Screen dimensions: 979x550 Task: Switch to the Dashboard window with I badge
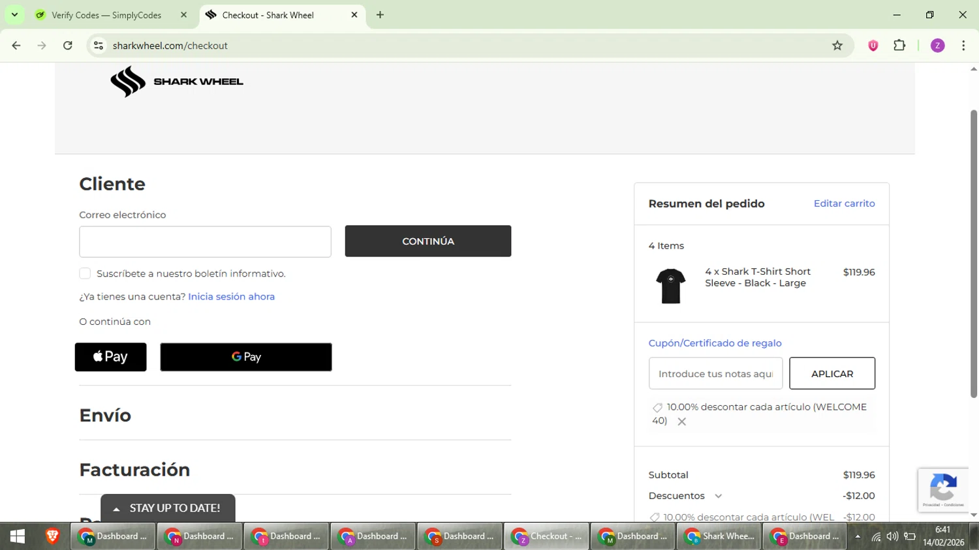click(x=286, y=536)
